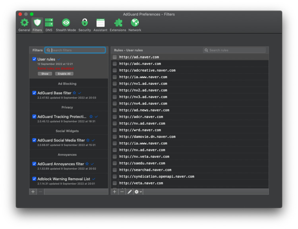The image size is (298, 229).
Task: Click the Show disabled rules button
Action: 45,74
